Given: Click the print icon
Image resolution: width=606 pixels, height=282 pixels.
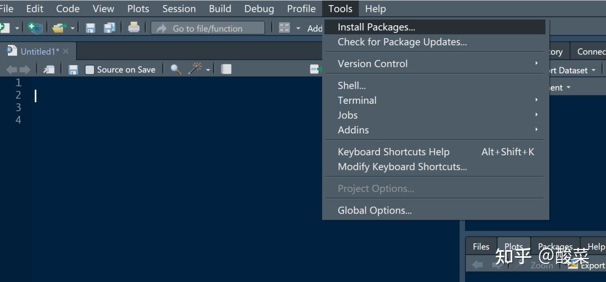Looking at the screenshot, I should [x=134, y=27].
